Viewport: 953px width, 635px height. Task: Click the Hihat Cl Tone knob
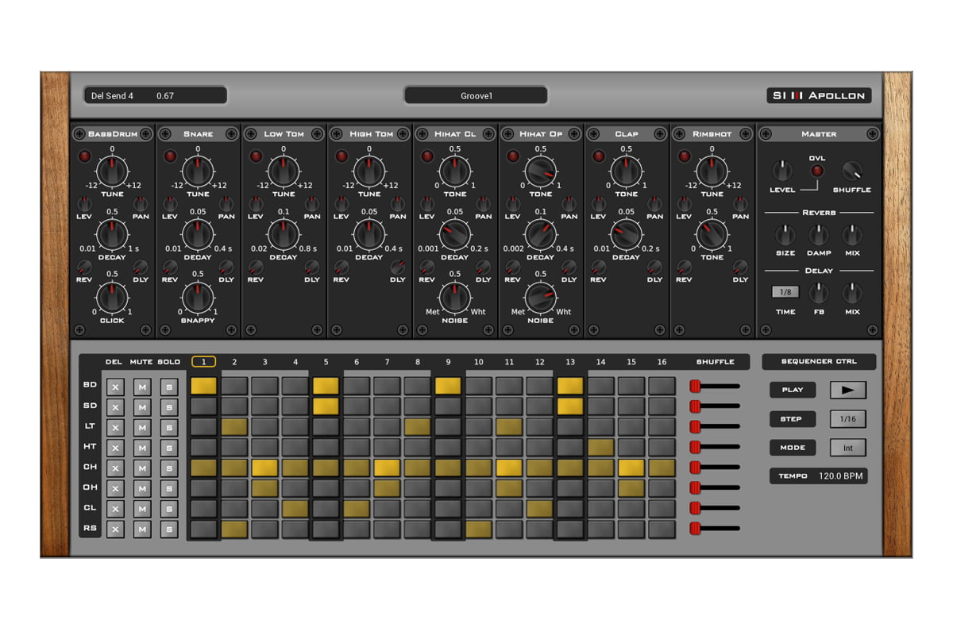(x=455, y=171)
